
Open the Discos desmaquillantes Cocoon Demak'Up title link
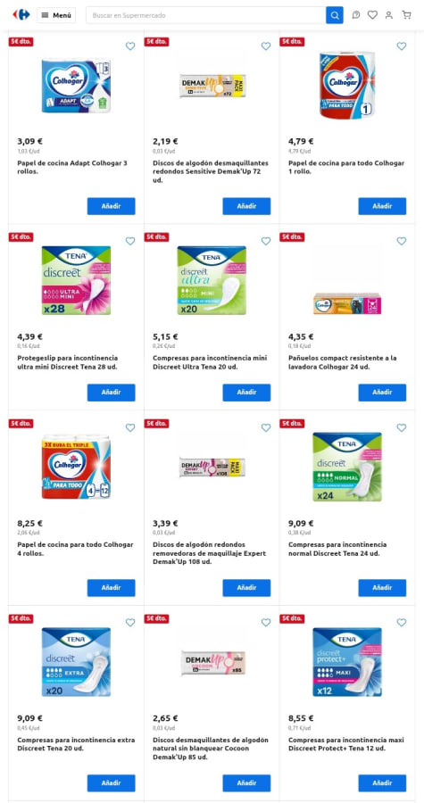point(211,749)
